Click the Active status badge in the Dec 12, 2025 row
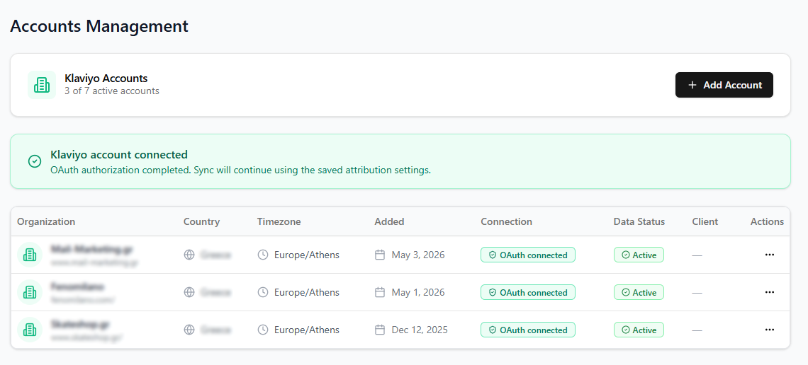This screenshot has width=808, height=365. (x=639, y=330)
